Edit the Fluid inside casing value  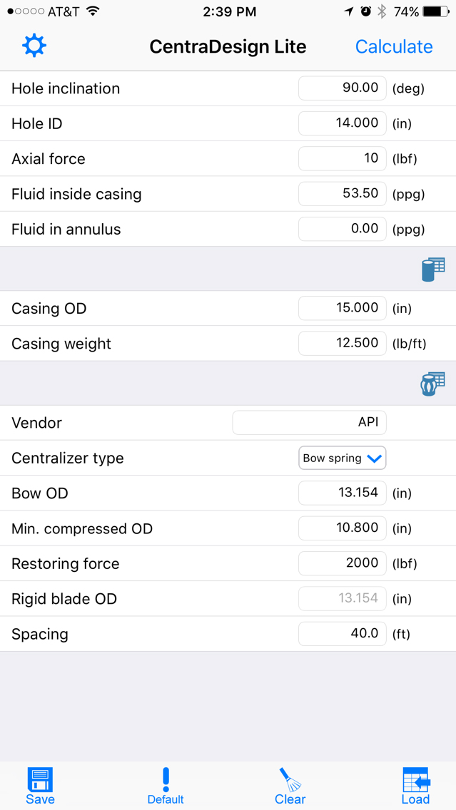343,194
